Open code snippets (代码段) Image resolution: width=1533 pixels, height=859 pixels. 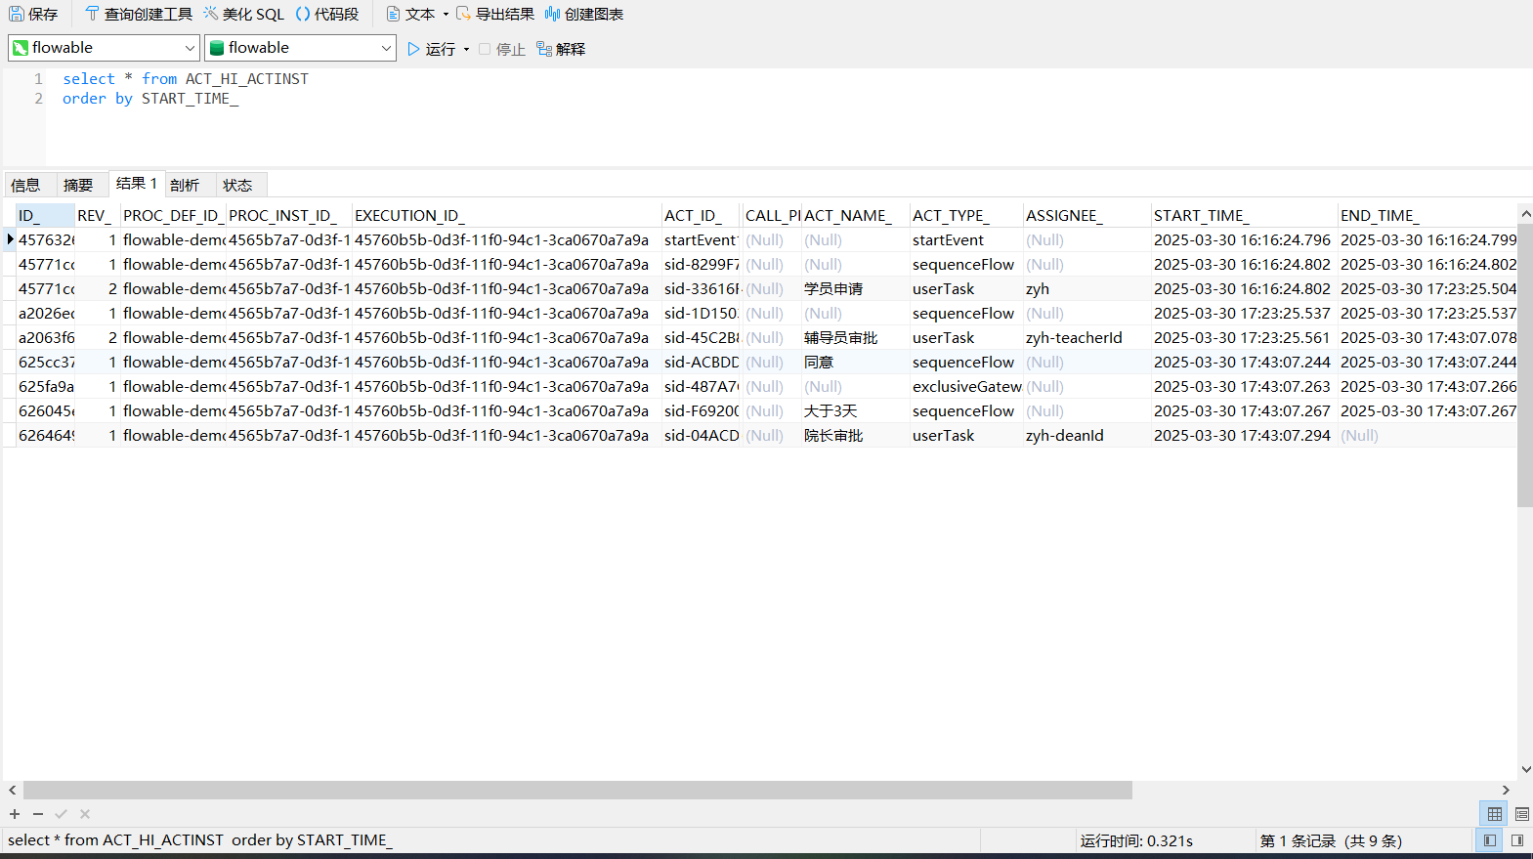click(x=303, y=14)
